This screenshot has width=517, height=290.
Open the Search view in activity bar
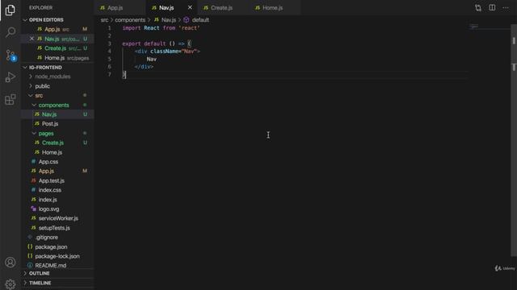pos(11,32)
